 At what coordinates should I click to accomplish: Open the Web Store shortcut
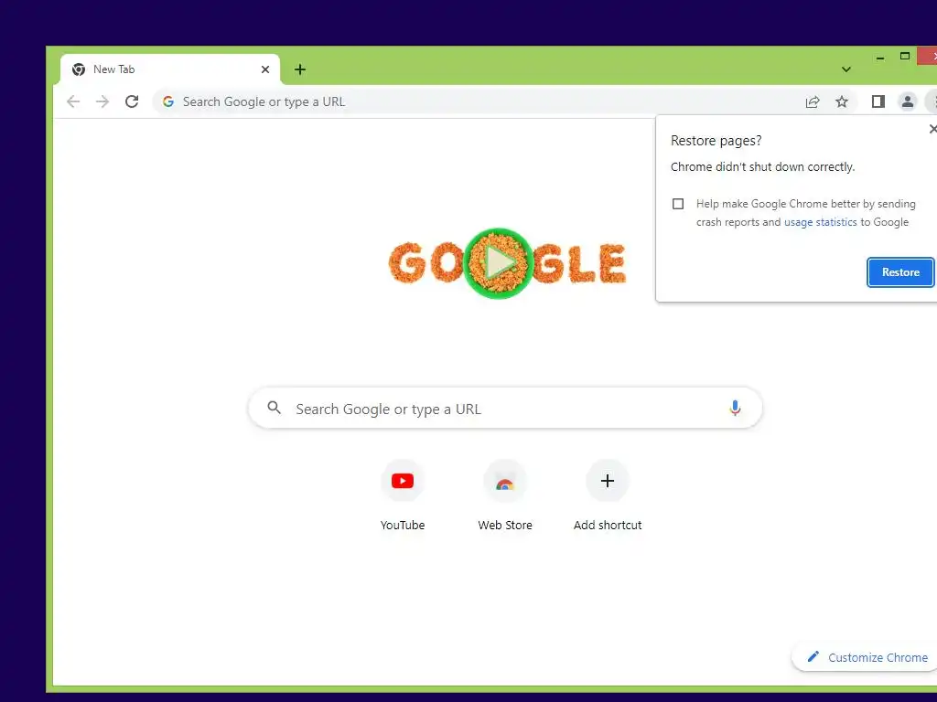[505, 495]
